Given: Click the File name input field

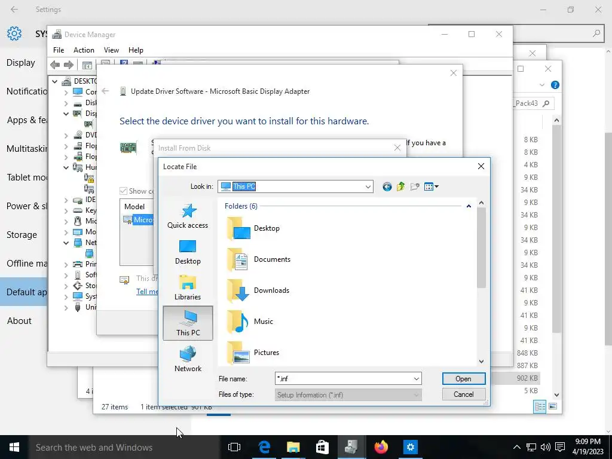Looking at the screenshot, I should pyautogui.click(x=344, y=378).
